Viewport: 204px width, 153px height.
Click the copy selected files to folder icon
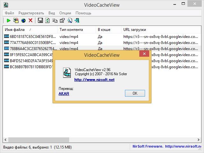tap(16, 20)
